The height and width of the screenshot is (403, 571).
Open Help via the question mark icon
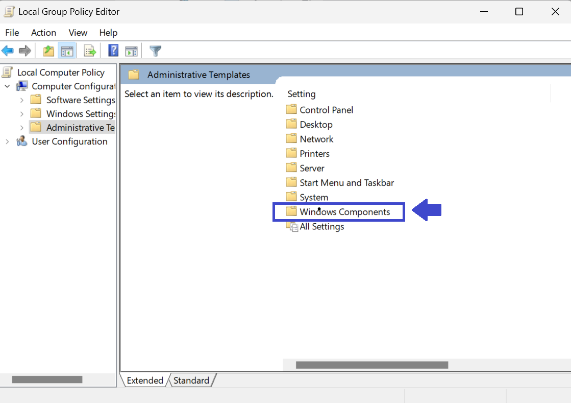(113, 50)
